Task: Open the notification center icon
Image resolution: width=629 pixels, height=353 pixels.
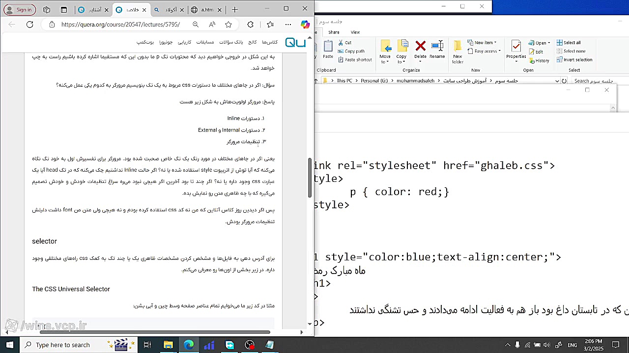Action: (x=616, y=345)
